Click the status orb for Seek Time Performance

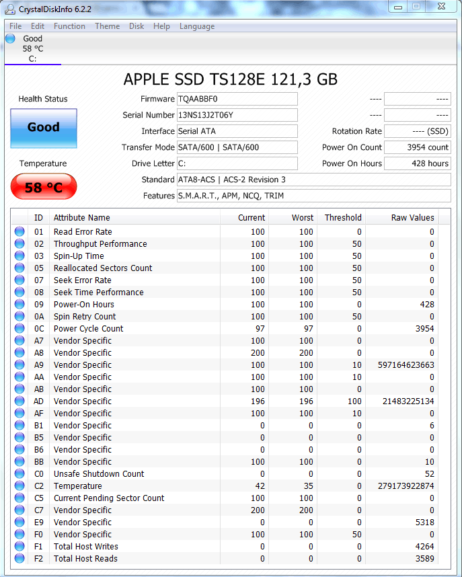coord(20,292)
